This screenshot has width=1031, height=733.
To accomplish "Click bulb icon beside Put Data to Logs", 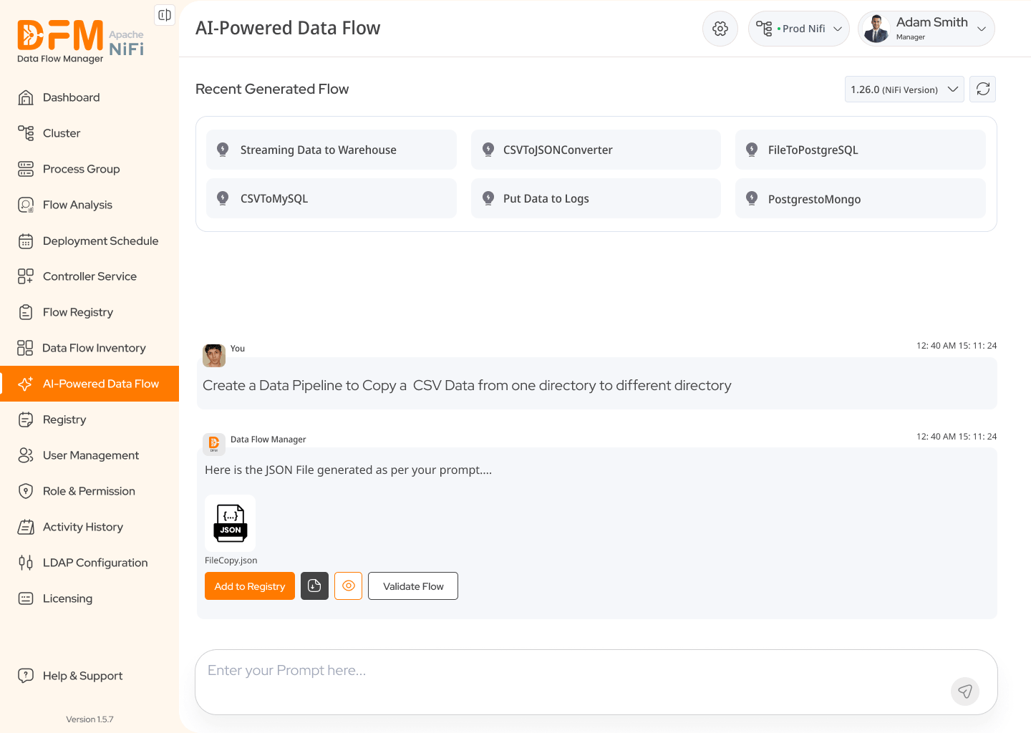I will [488, 198].
